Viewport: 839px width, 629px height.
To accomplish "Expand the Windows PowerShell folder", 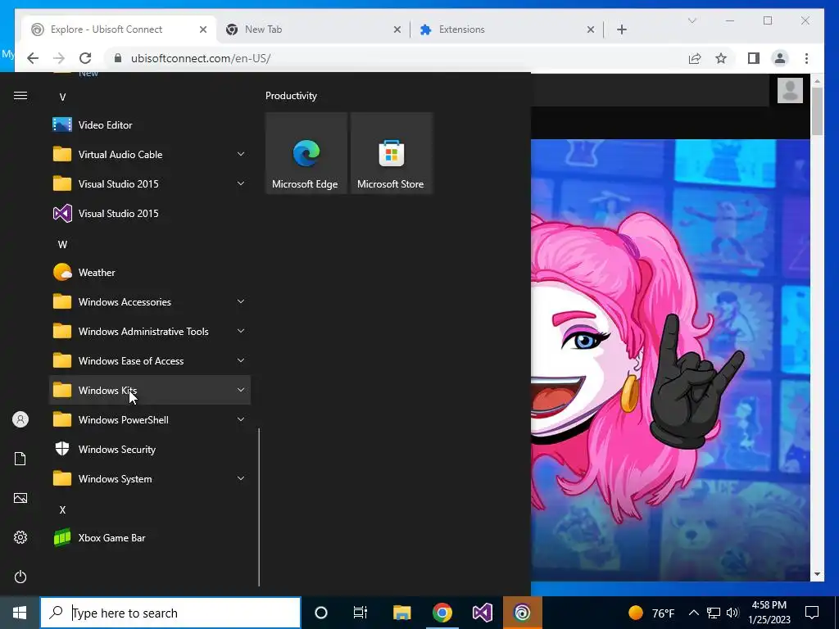I will (x=149, y=419).
